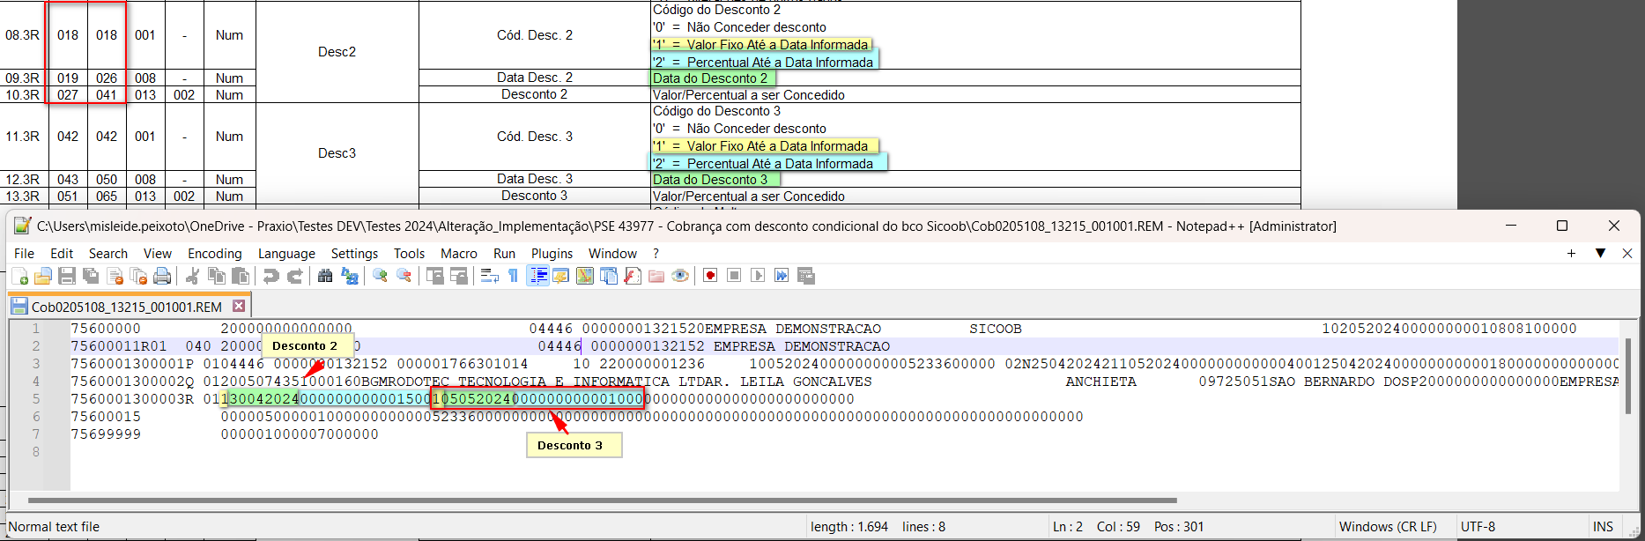This screenshot has height=541, width=1645.
Task: Toggle the indent guide icon
Action: [537, 277]
